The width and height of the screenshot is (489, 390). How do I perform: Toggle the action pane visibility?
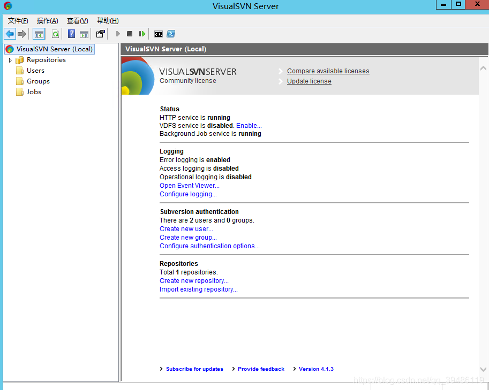(84, 33)
